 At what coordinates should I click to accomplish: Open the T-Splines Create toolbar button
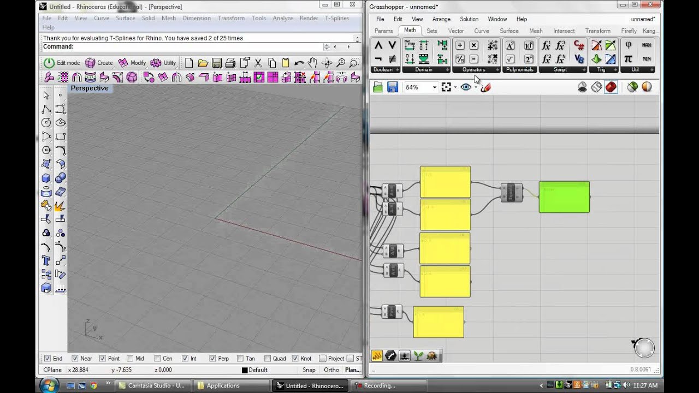[x=99, y=63]
